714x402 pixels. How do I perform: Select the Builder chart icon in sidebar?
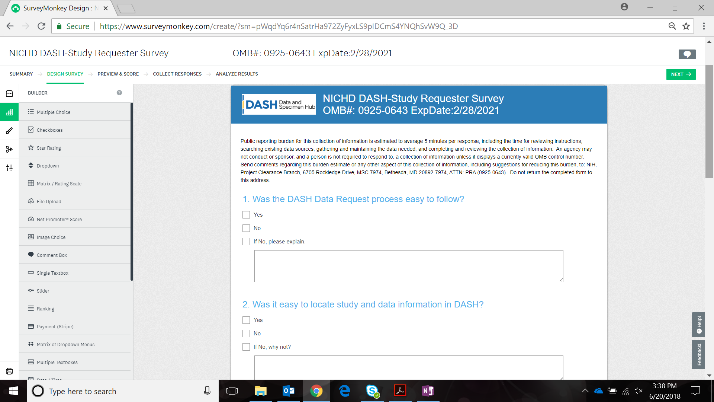click(9, 112)
